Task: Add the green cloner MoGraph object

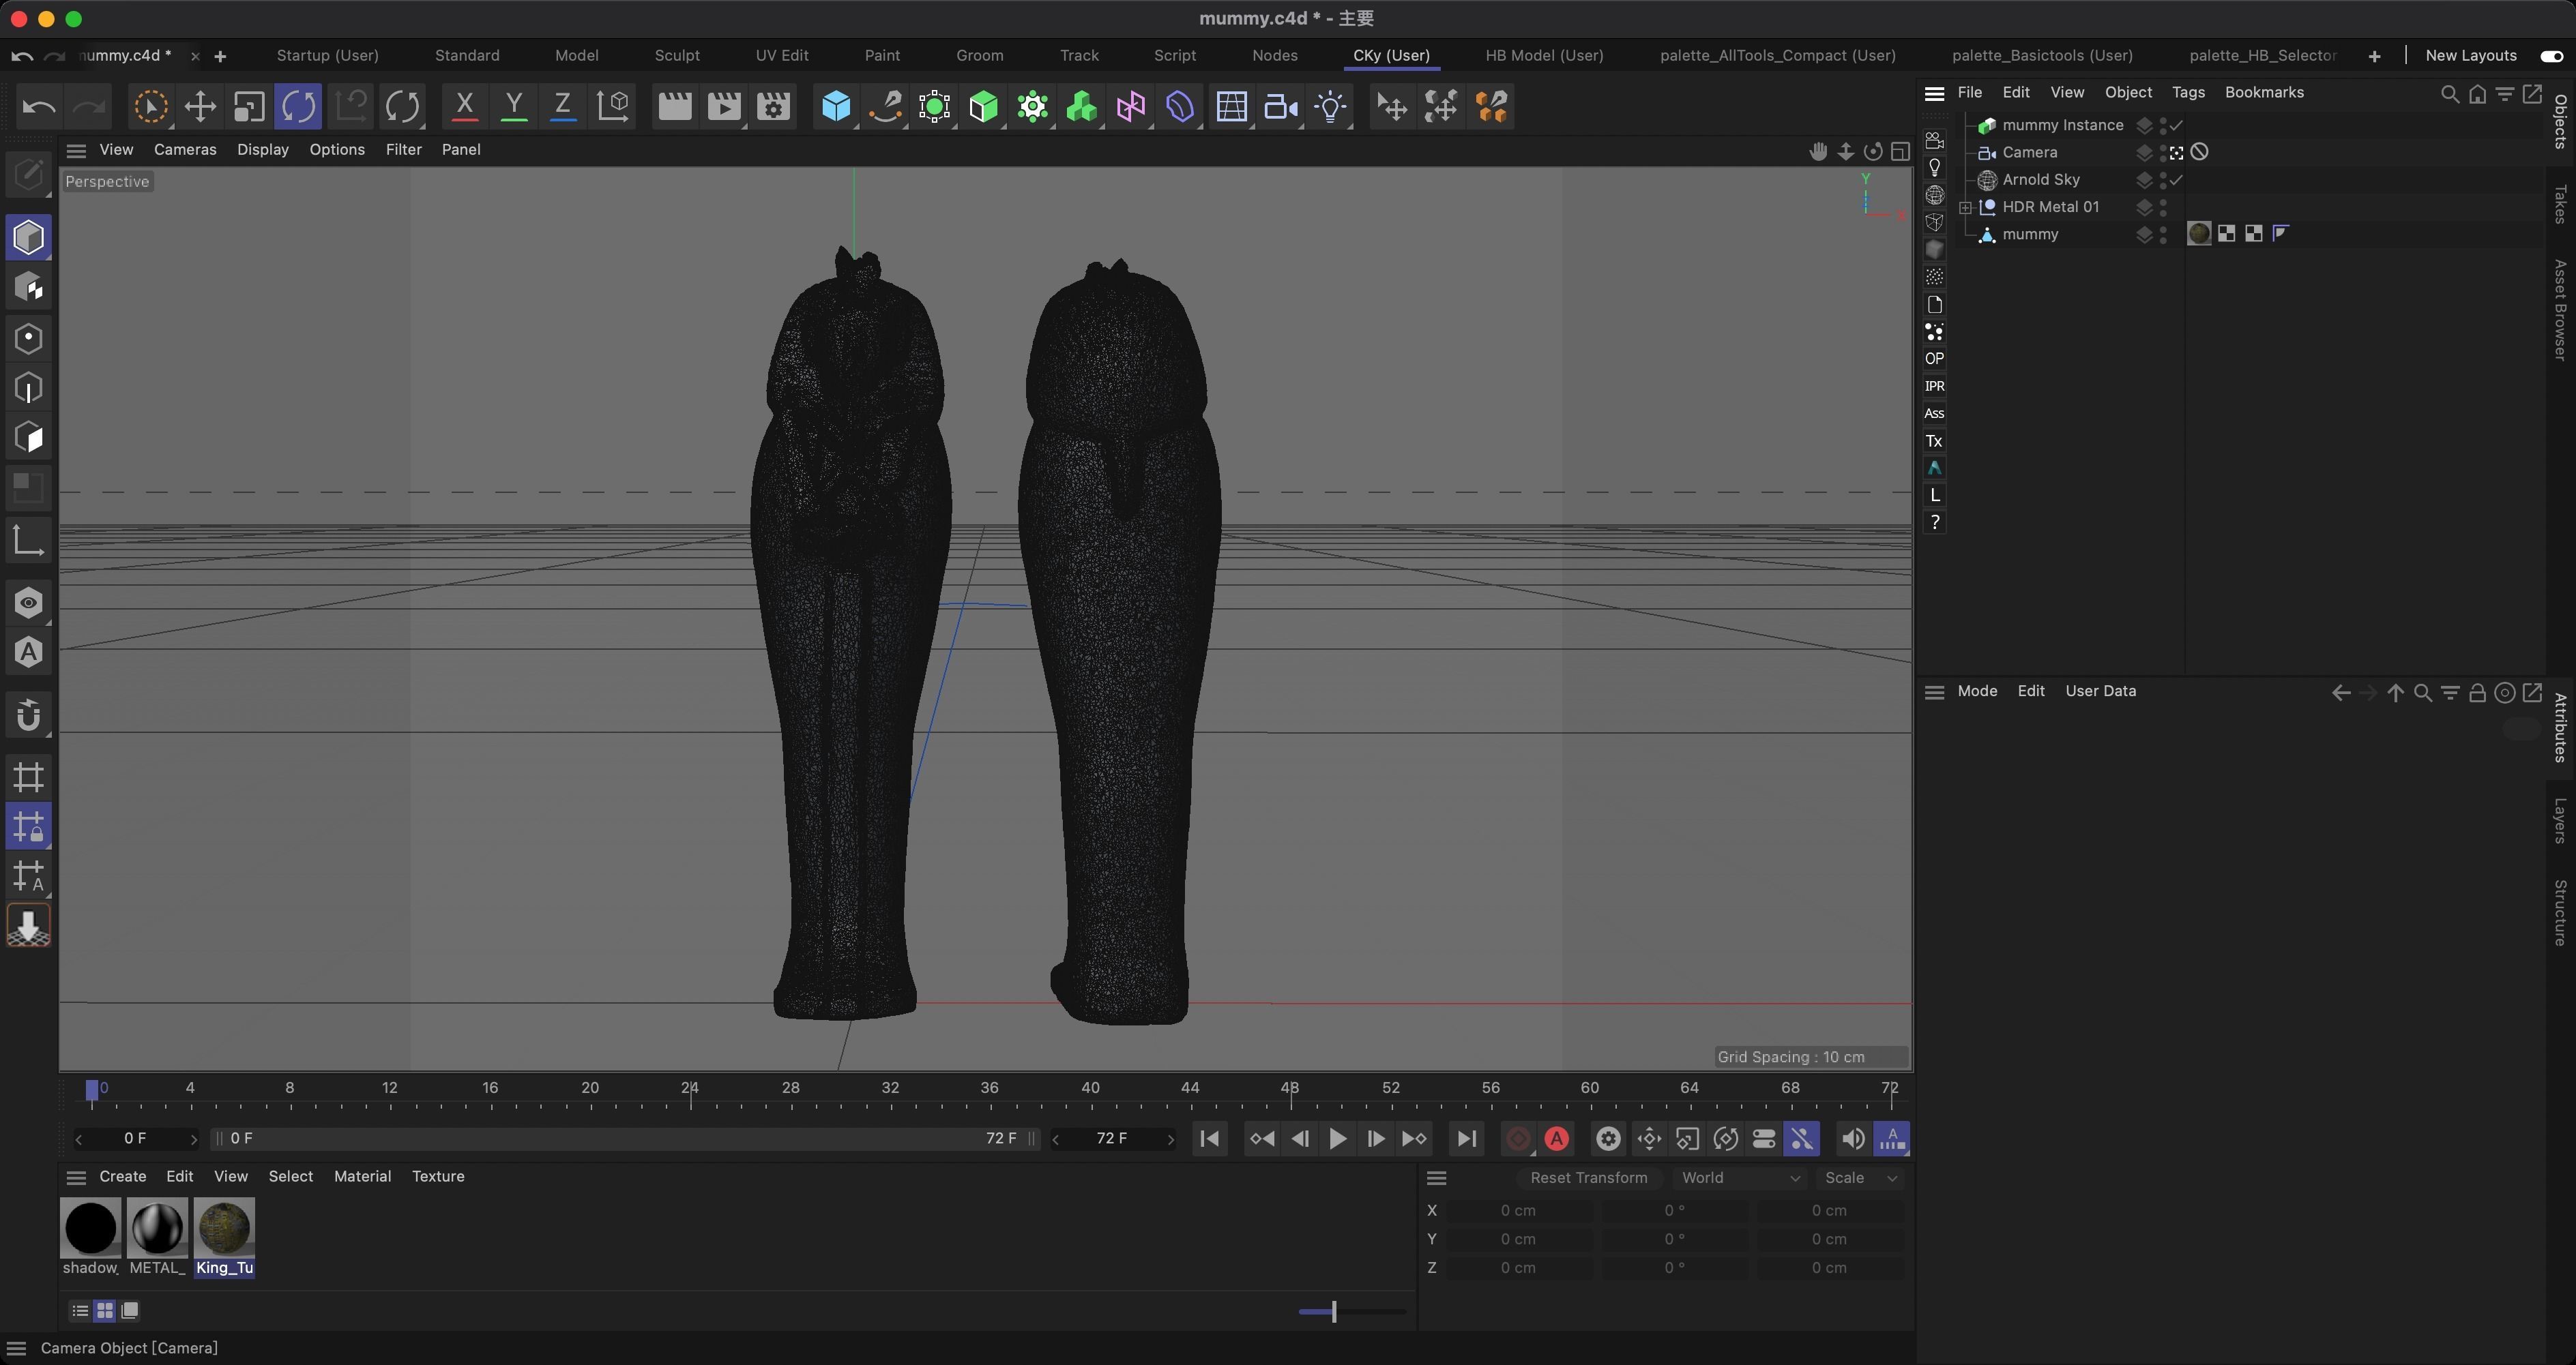Action: pyautogui.click(x=1082, y=106)
